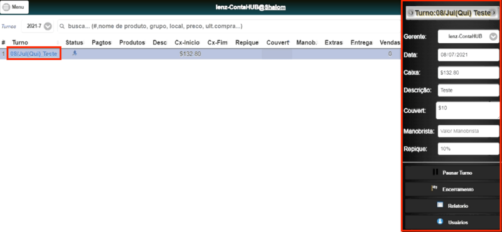Click the Couvert column header
502x232 pixels.
pyautogui.click(x=277, y=43)
